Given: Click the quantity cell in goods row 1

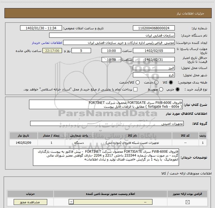Looking at the screenshot, I should (51, 143).
